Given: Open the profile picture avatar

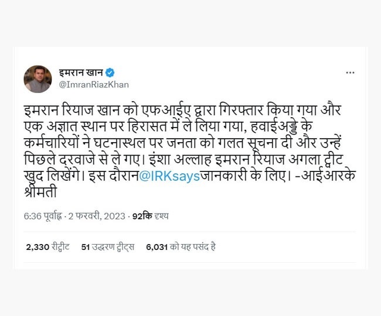Looking at the screenshot, I should click(38, 79).
